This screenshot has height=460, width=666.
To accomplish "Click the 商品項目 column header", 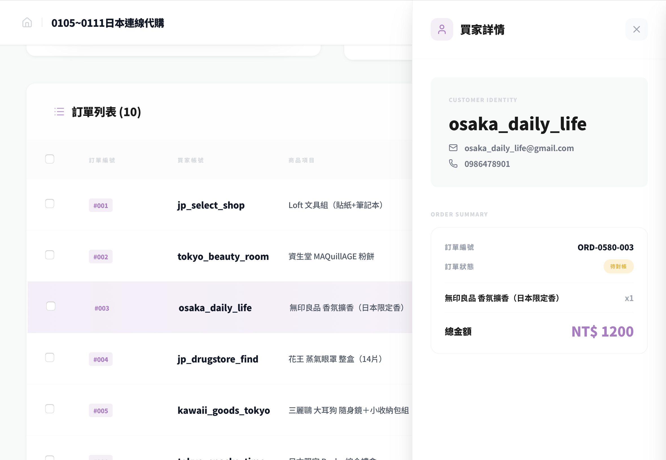I will (x=301, y=160).
